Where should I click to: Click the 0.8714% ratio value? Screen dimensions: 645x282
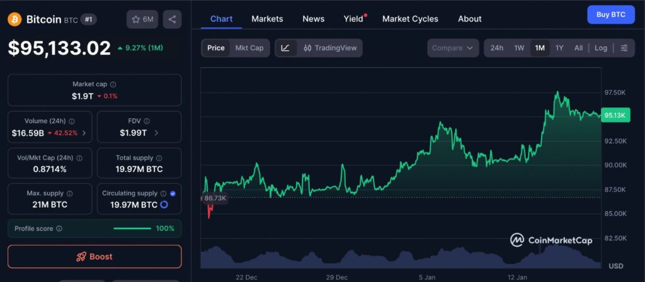pyautogui.click(x=50, y=169)
